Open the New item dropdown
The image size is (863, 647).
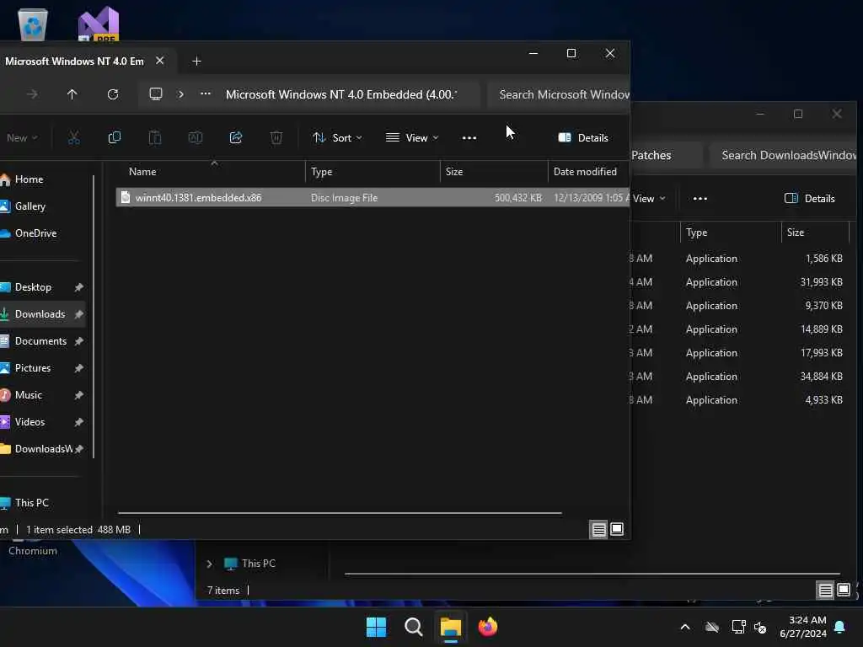(22, 138)
